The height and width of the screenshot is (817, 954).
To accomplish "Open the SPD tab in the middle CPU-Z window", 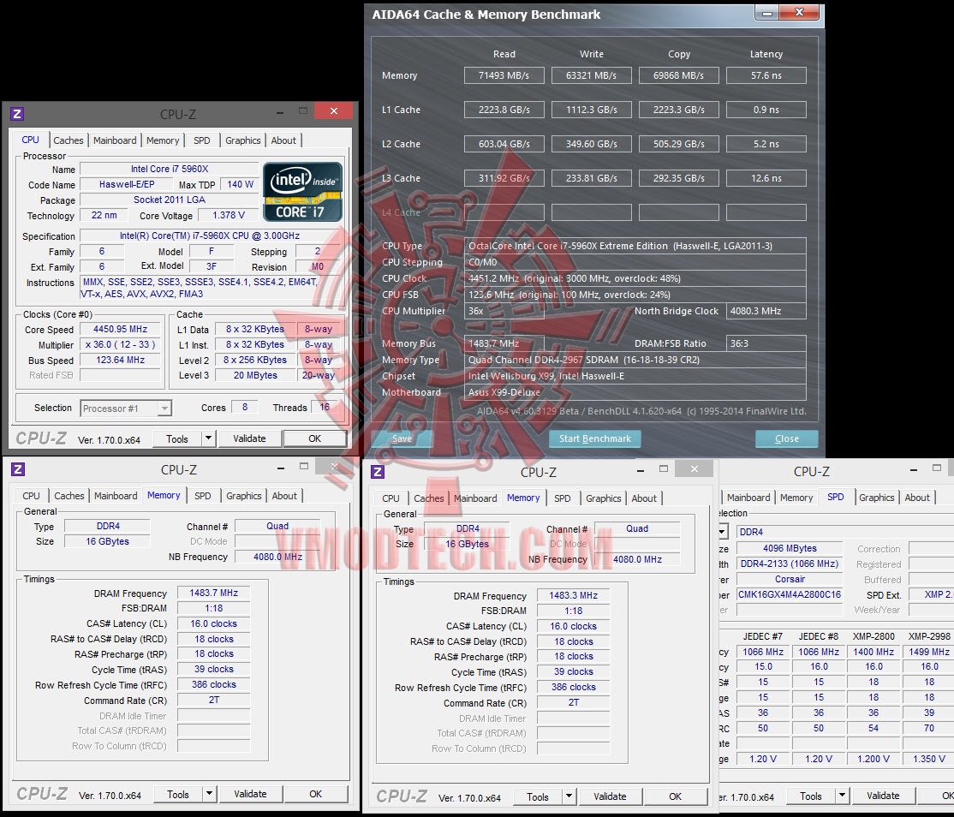I will click(x=563, y=498).
